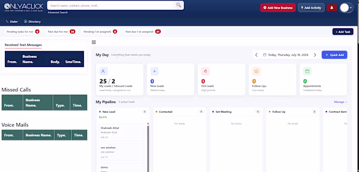Click the Set Meeting column header

pyautogui.click(x=236, y=112)
